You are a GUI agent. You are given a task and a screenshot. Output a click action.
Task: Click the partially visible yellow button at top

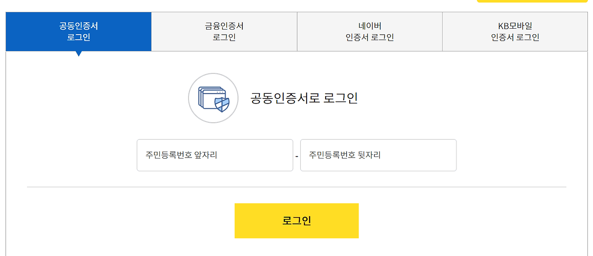pos(533,1)
